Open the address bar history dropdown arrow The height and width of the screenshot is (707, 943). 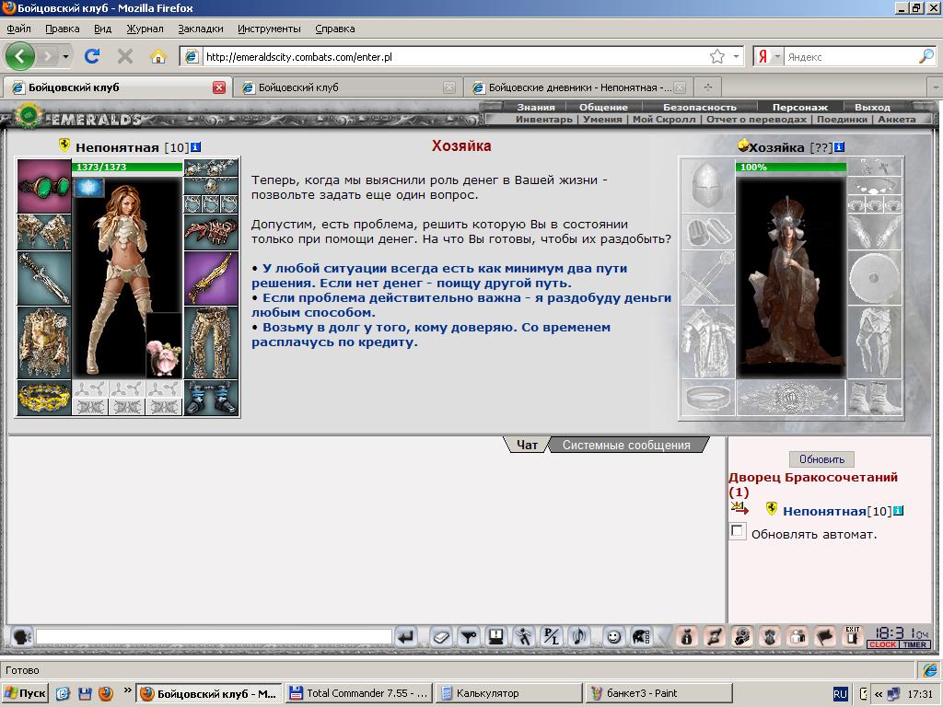click(x=736, y=56)
